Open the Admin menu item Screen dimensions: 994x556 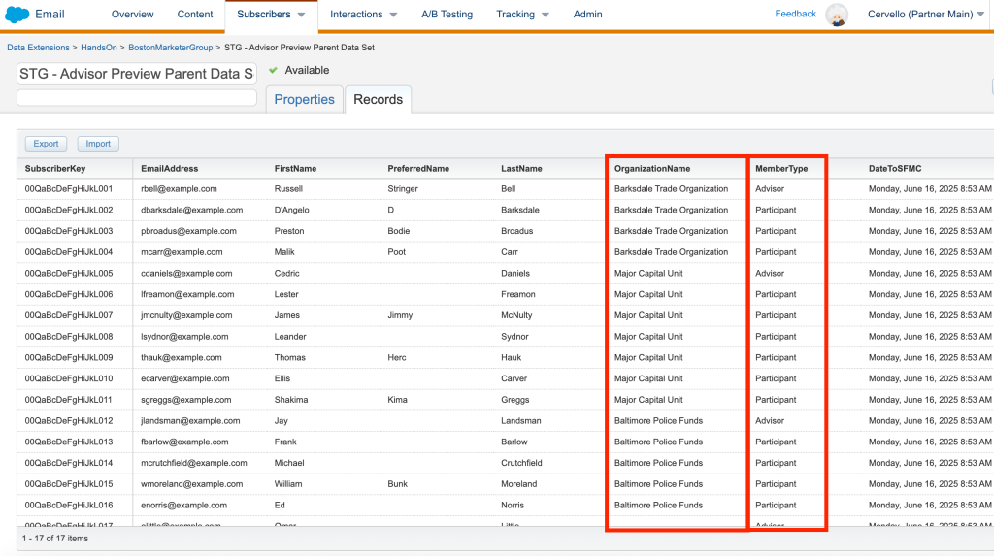pos(587,15)
